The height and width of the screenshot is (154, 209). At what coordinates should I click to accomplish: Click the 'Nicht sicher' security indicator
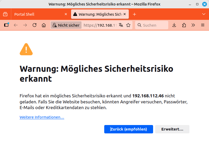point(66,25)
